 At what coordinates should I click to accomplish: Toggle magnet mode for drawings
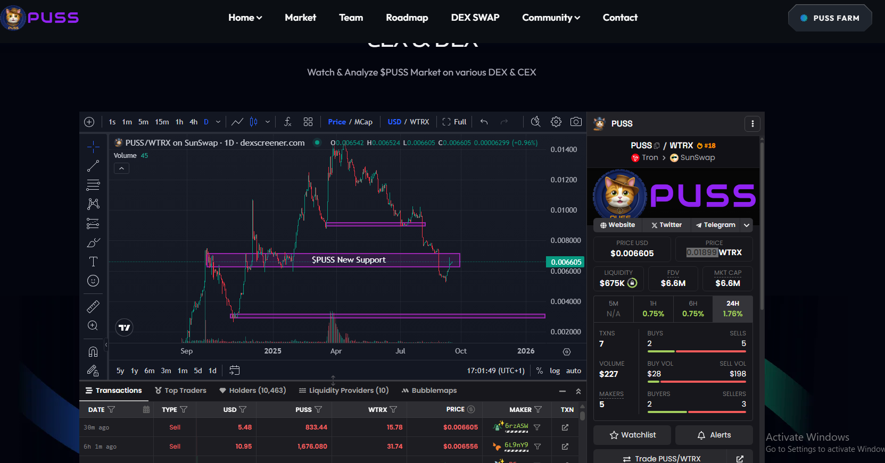93,352
